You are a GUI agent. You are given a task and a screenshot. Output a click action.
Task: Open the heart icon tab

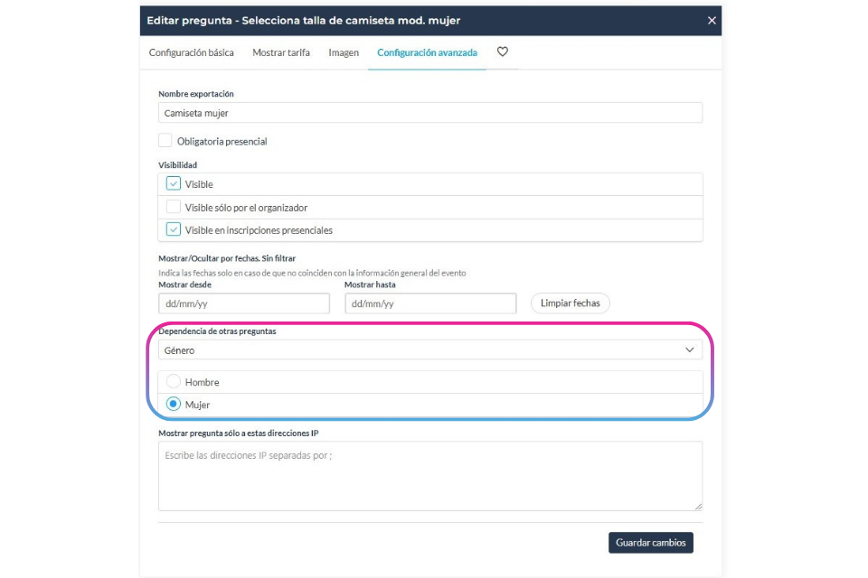[502, 52]
